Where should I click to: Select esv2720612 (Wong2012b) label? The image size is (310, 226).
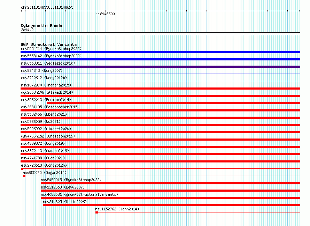[44, 78]
